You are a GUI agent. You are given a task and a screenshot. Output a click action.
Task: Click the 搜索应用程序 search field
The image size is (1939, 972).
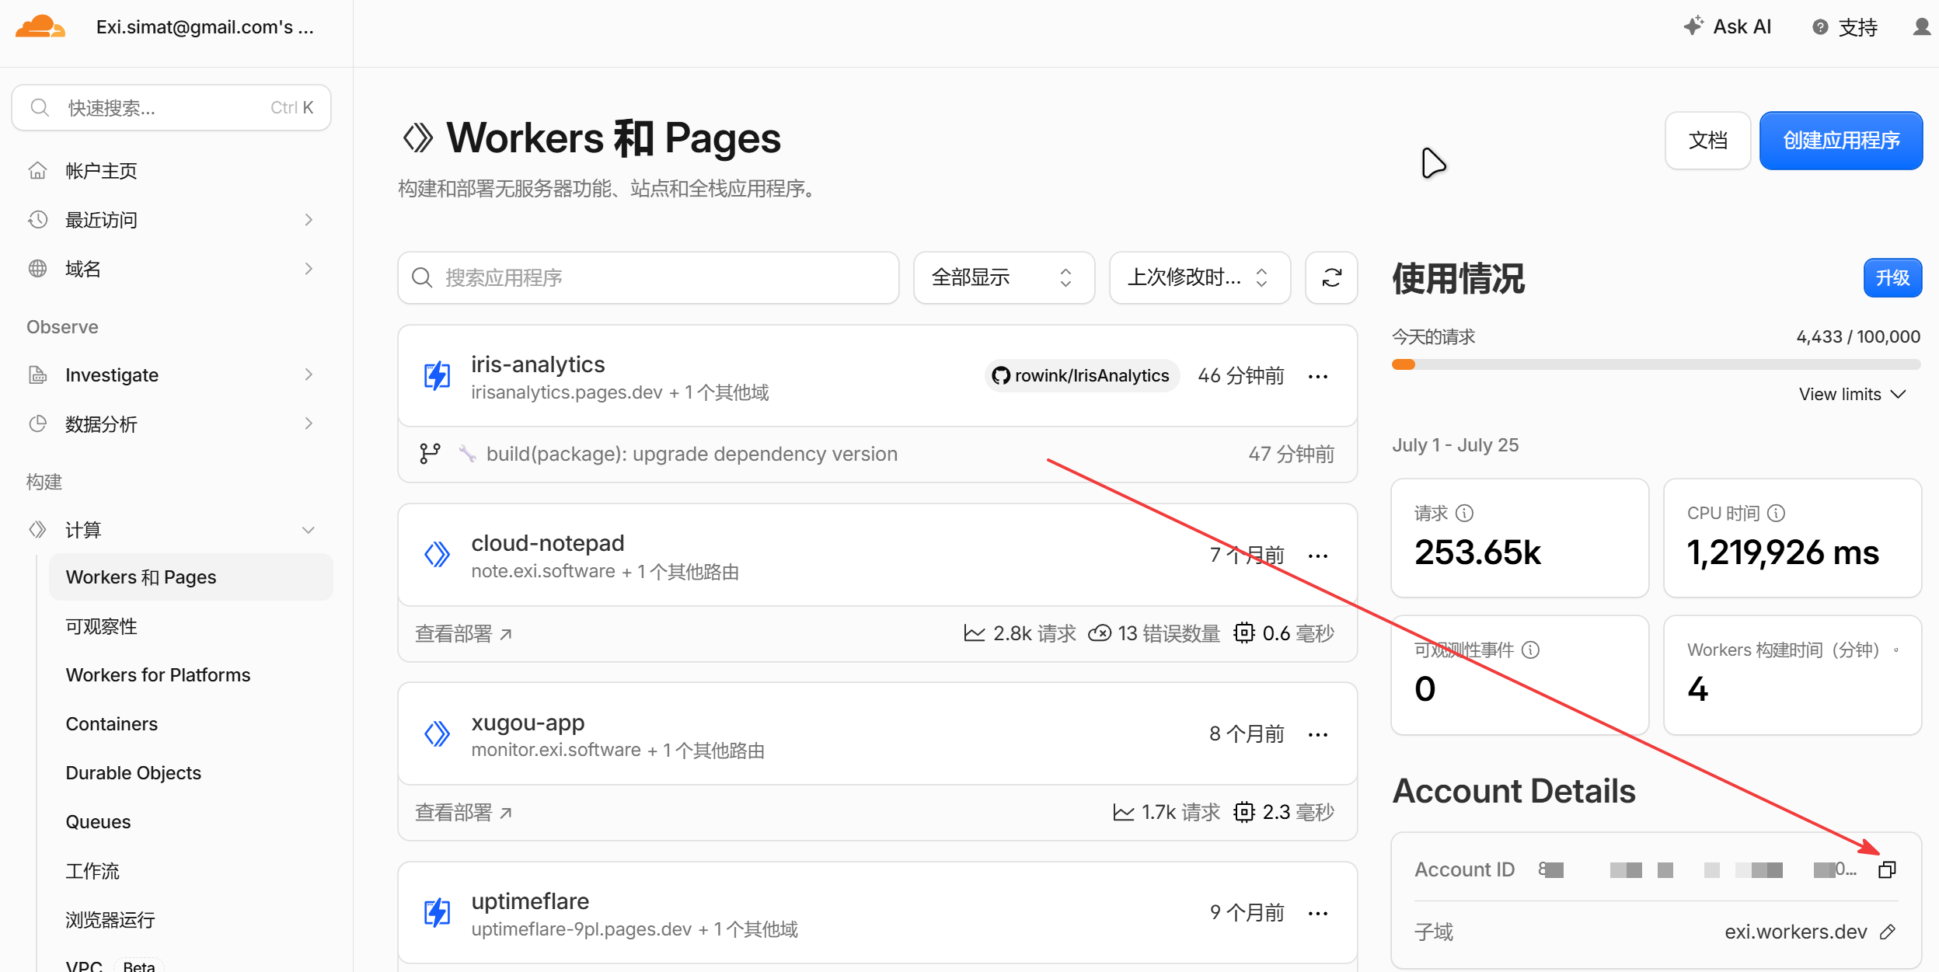click(648, 277)
